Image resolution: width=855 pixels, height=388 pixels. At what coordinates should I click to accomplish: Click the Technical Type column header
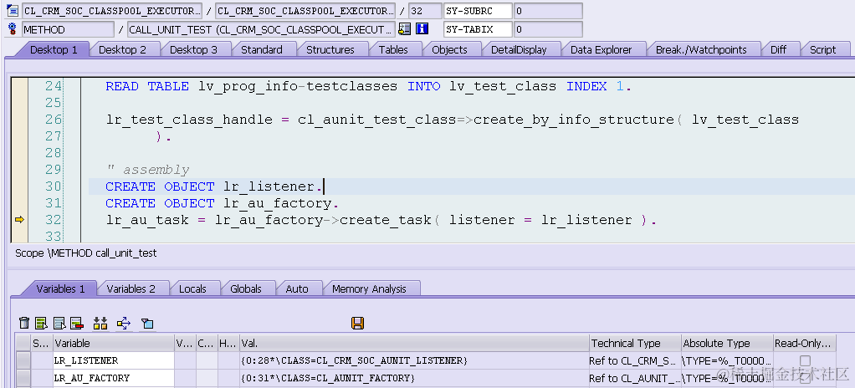635,344
